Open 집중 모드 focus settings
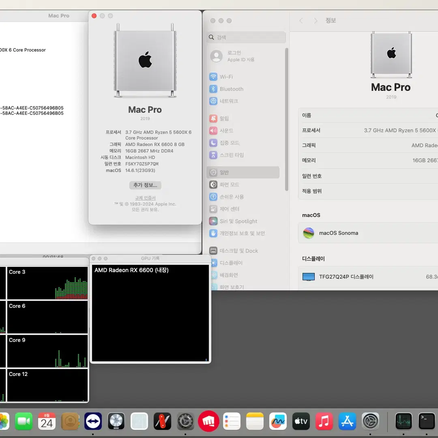 [243, 143]
